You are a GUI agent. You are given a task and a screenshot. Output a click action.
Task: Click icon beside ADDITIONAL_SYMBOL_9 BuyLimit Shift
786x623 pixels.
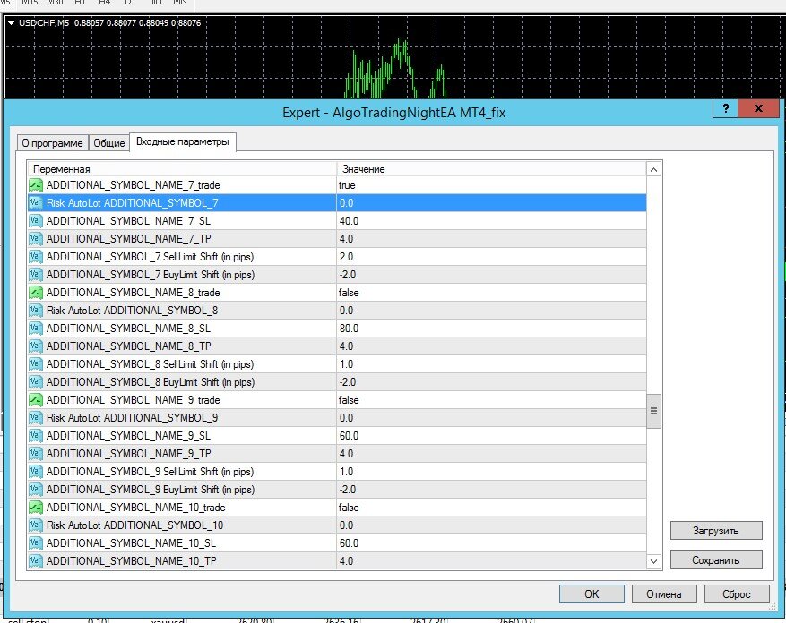point(36,490)
